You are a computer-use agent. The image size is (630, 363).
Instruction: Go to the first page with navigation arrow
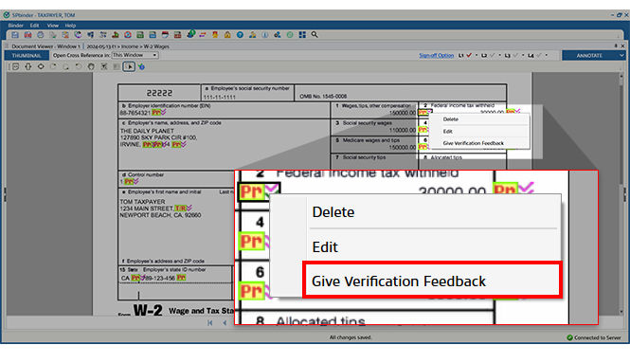(210, 323)
